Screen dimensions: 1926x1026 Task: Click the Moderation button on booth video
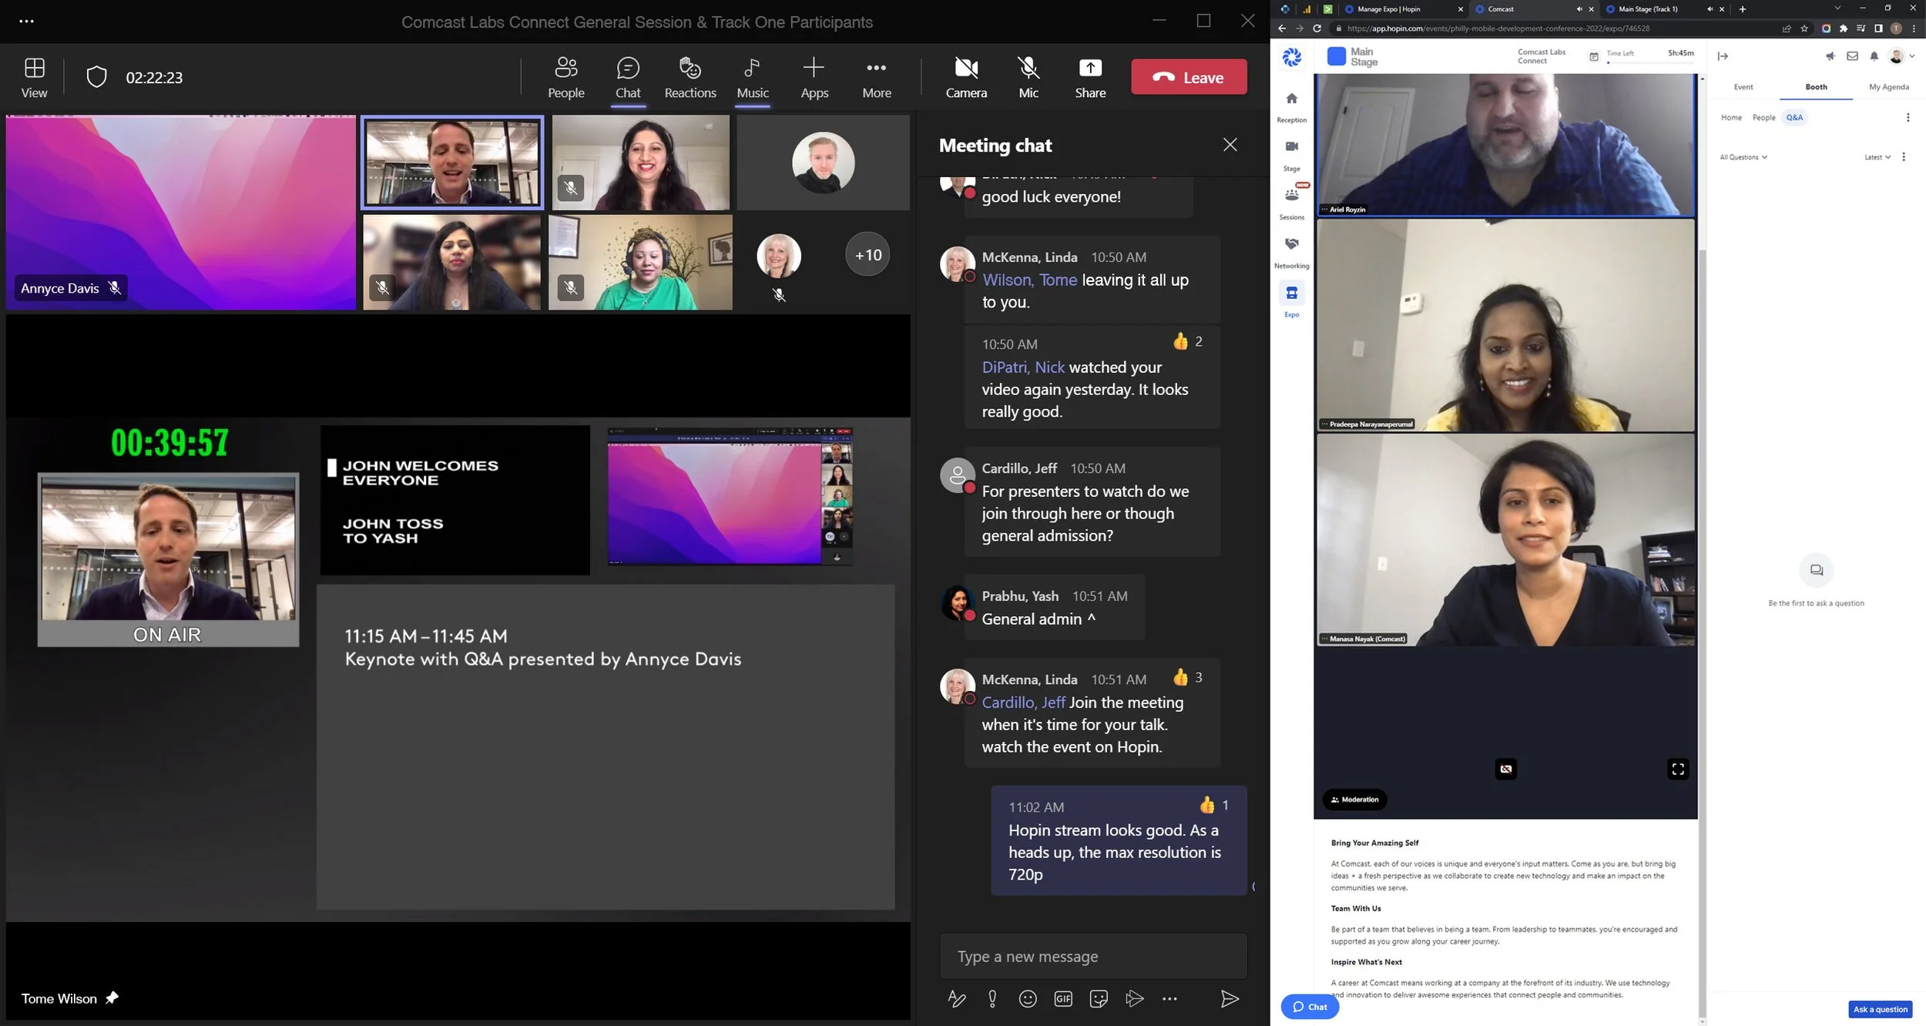pyautogui.click(x=1354, y=800)
